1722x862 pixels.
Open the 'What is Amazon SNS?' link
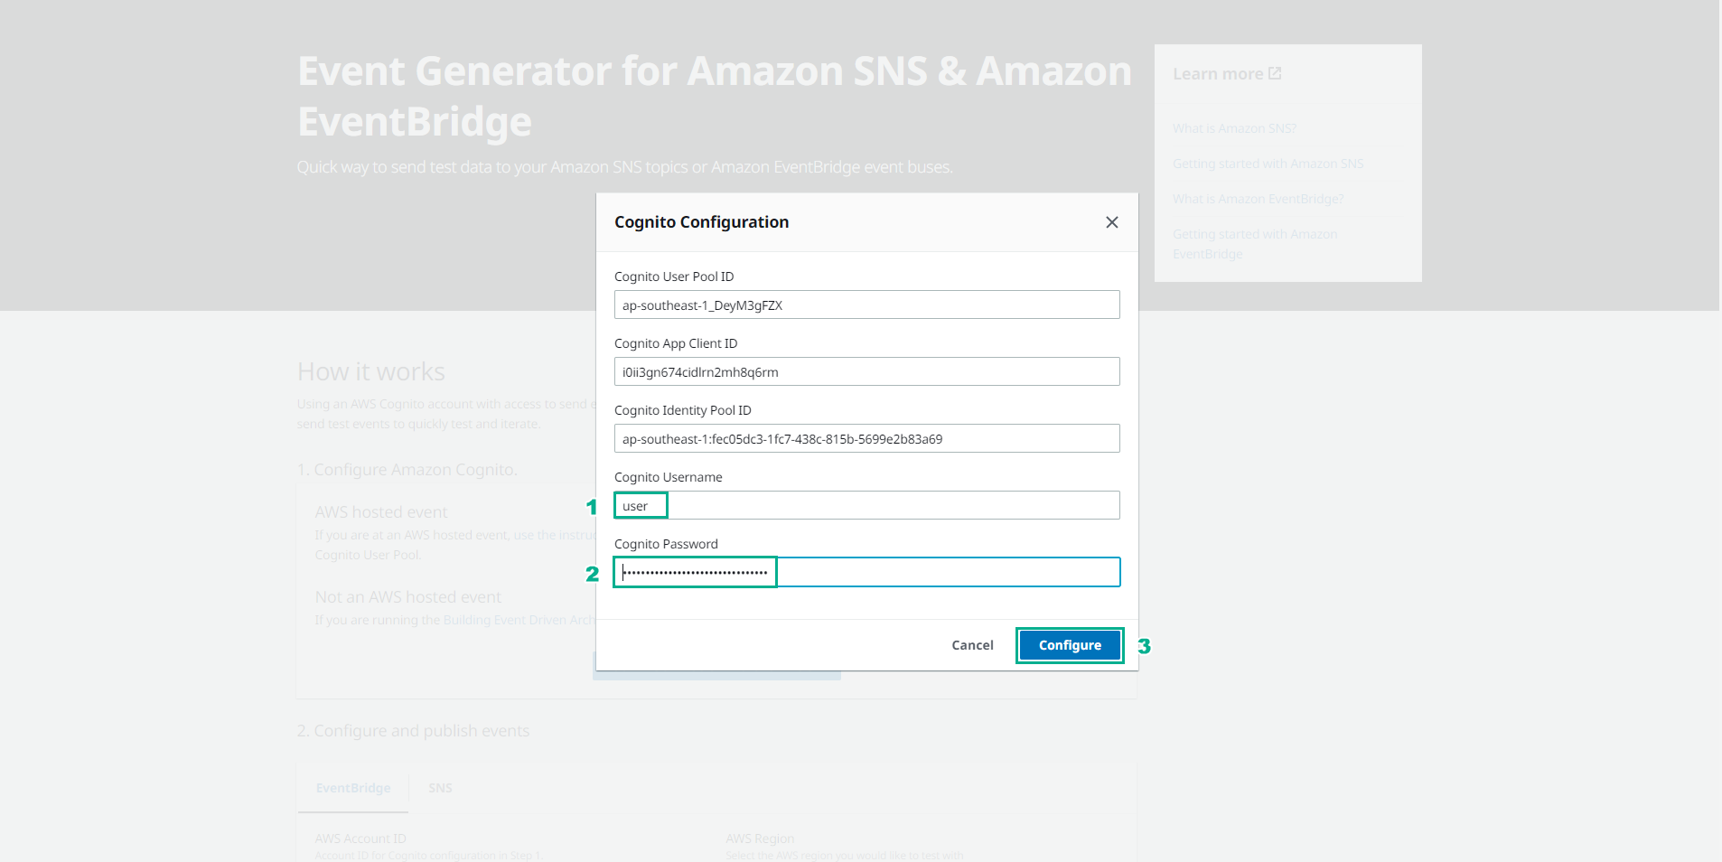point(1234,128)
